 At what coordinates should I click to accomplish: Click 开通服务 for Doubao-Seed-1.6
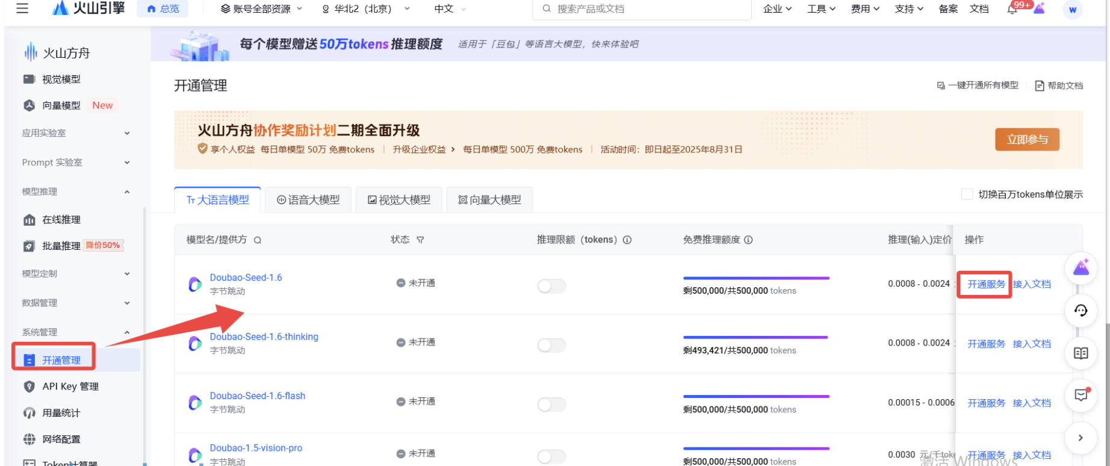pos(985,284)
